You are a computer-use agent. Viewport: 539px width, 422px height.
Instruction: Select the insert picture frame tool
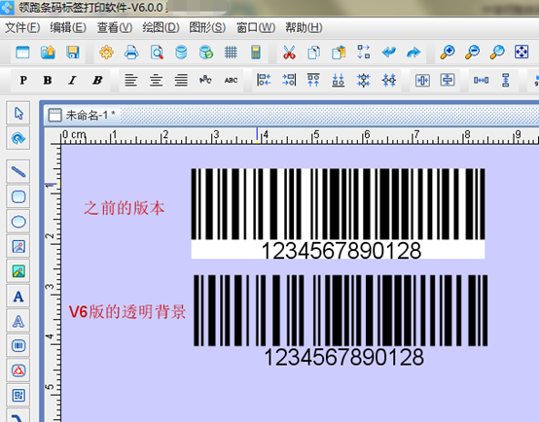click(x=18, y=246)
